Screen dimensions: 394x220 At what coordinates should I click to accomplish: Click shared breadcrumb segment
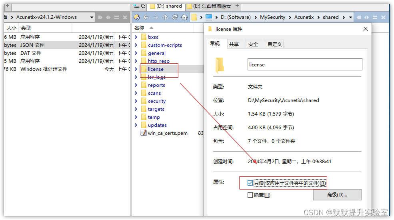[x=331, y=17]
